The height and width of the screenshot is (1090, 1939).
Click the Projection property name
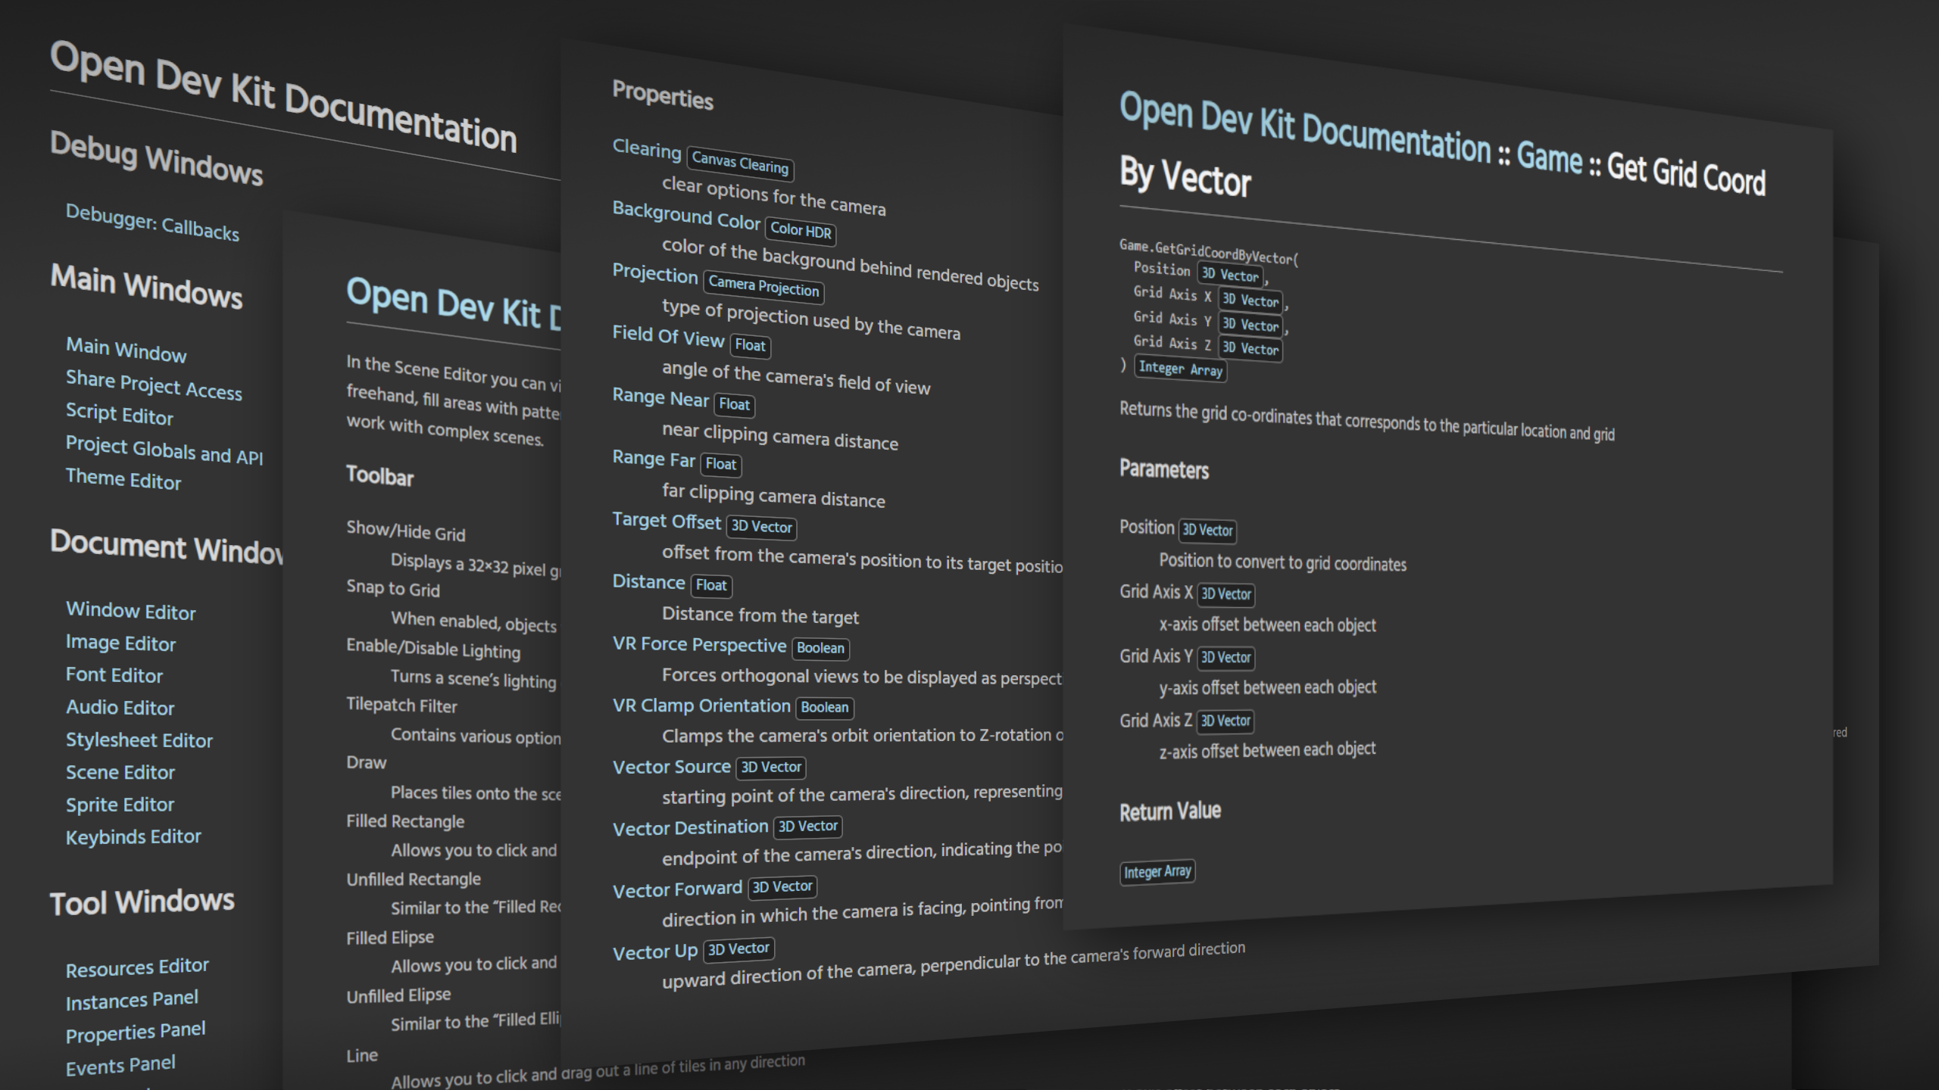[x=654, y=273]
